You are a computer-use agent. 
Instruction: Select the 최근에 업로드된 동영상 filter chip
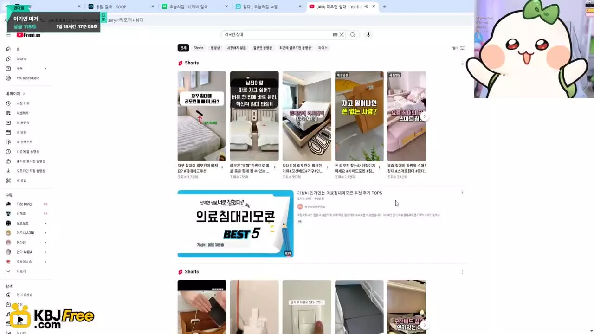tap(295, 48)
